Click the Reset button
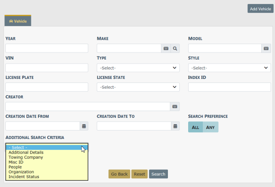The height and width of the screenshot is (187, 275). pos(139,174)
